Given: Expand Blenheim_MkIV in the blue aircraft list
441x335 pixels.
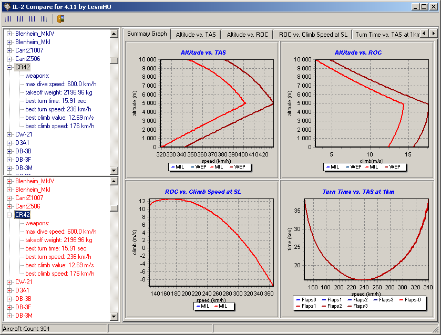Looking at the screenshot, I should pyautogui.click(x=9, y=34).
